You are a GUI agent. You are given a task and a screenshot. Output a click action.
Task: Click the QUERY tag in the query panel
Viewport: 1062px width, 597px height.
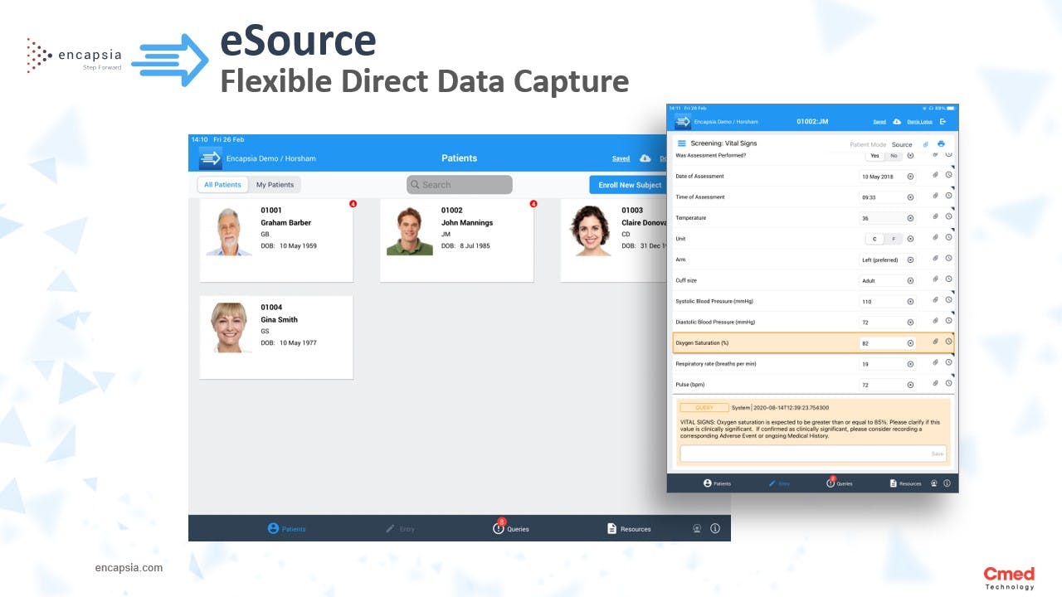click(x=704, y=408)
